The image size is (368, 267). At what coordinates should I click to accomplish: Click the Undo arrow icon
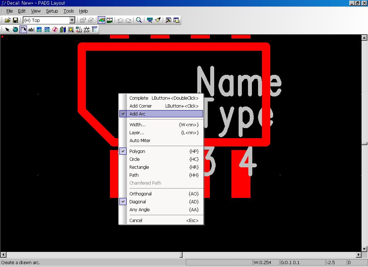pyautogui.click(x=120, y=20)
